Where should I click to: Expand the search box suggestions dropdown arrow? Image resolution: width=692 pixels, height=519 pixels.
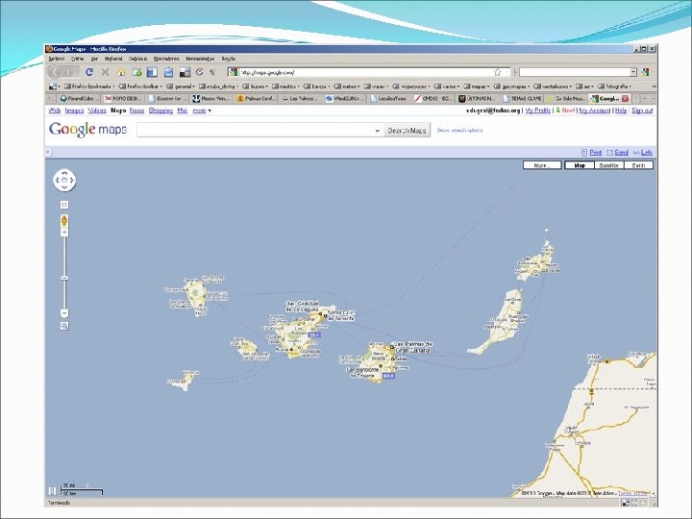[x=379, y=131]
